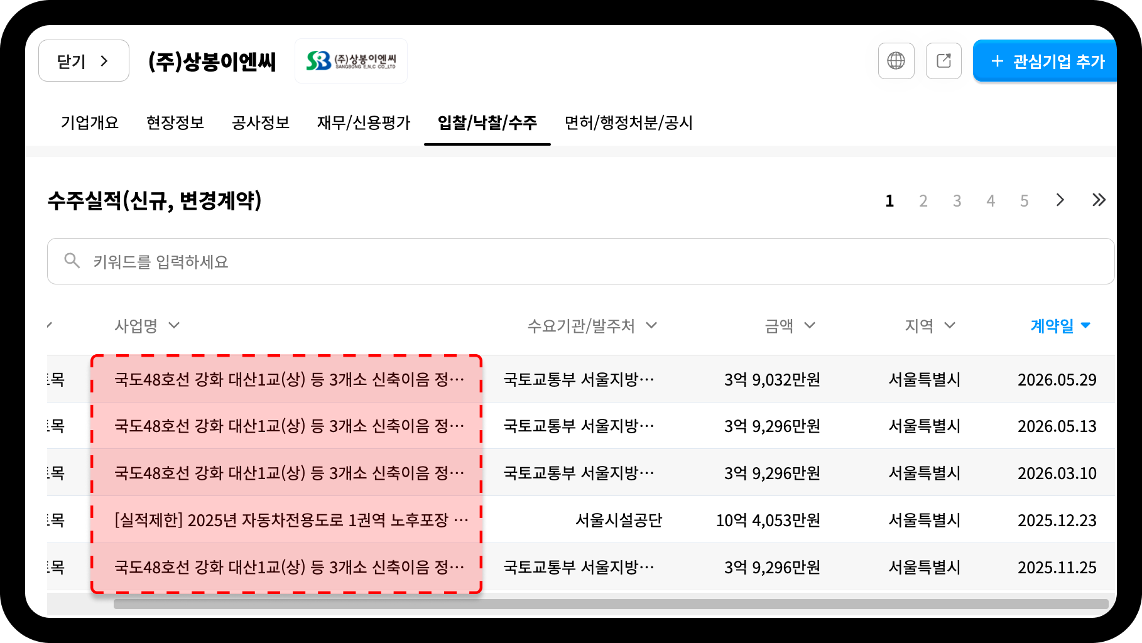Click the 수주실적(신규, 변경계약) heading

(x=155, y=200)
